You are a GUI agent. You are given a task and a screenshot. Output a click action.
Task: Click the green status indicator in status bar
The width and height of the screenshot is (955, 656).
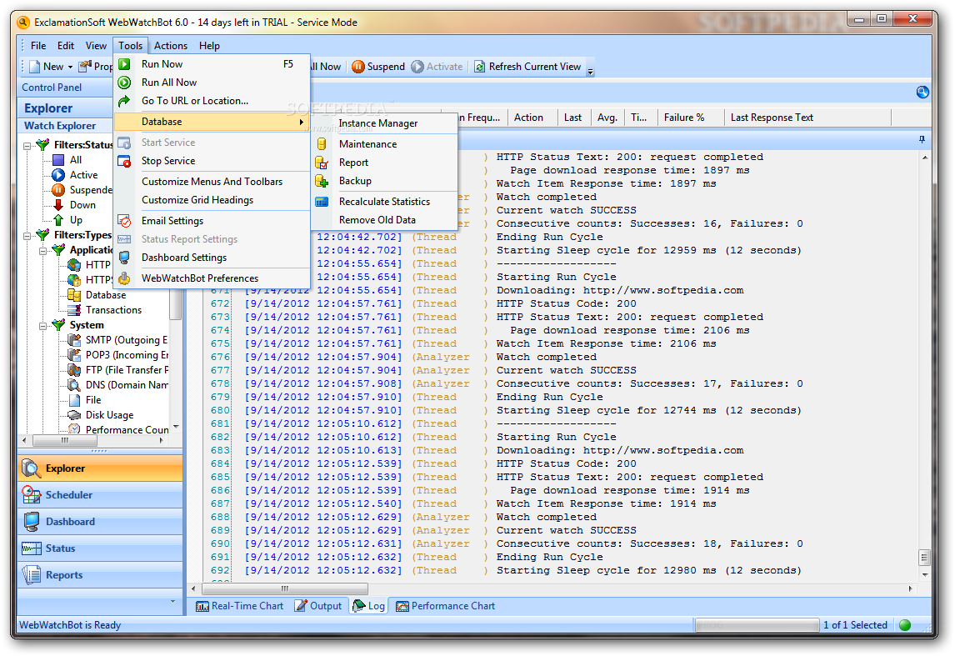pos(905,625)
